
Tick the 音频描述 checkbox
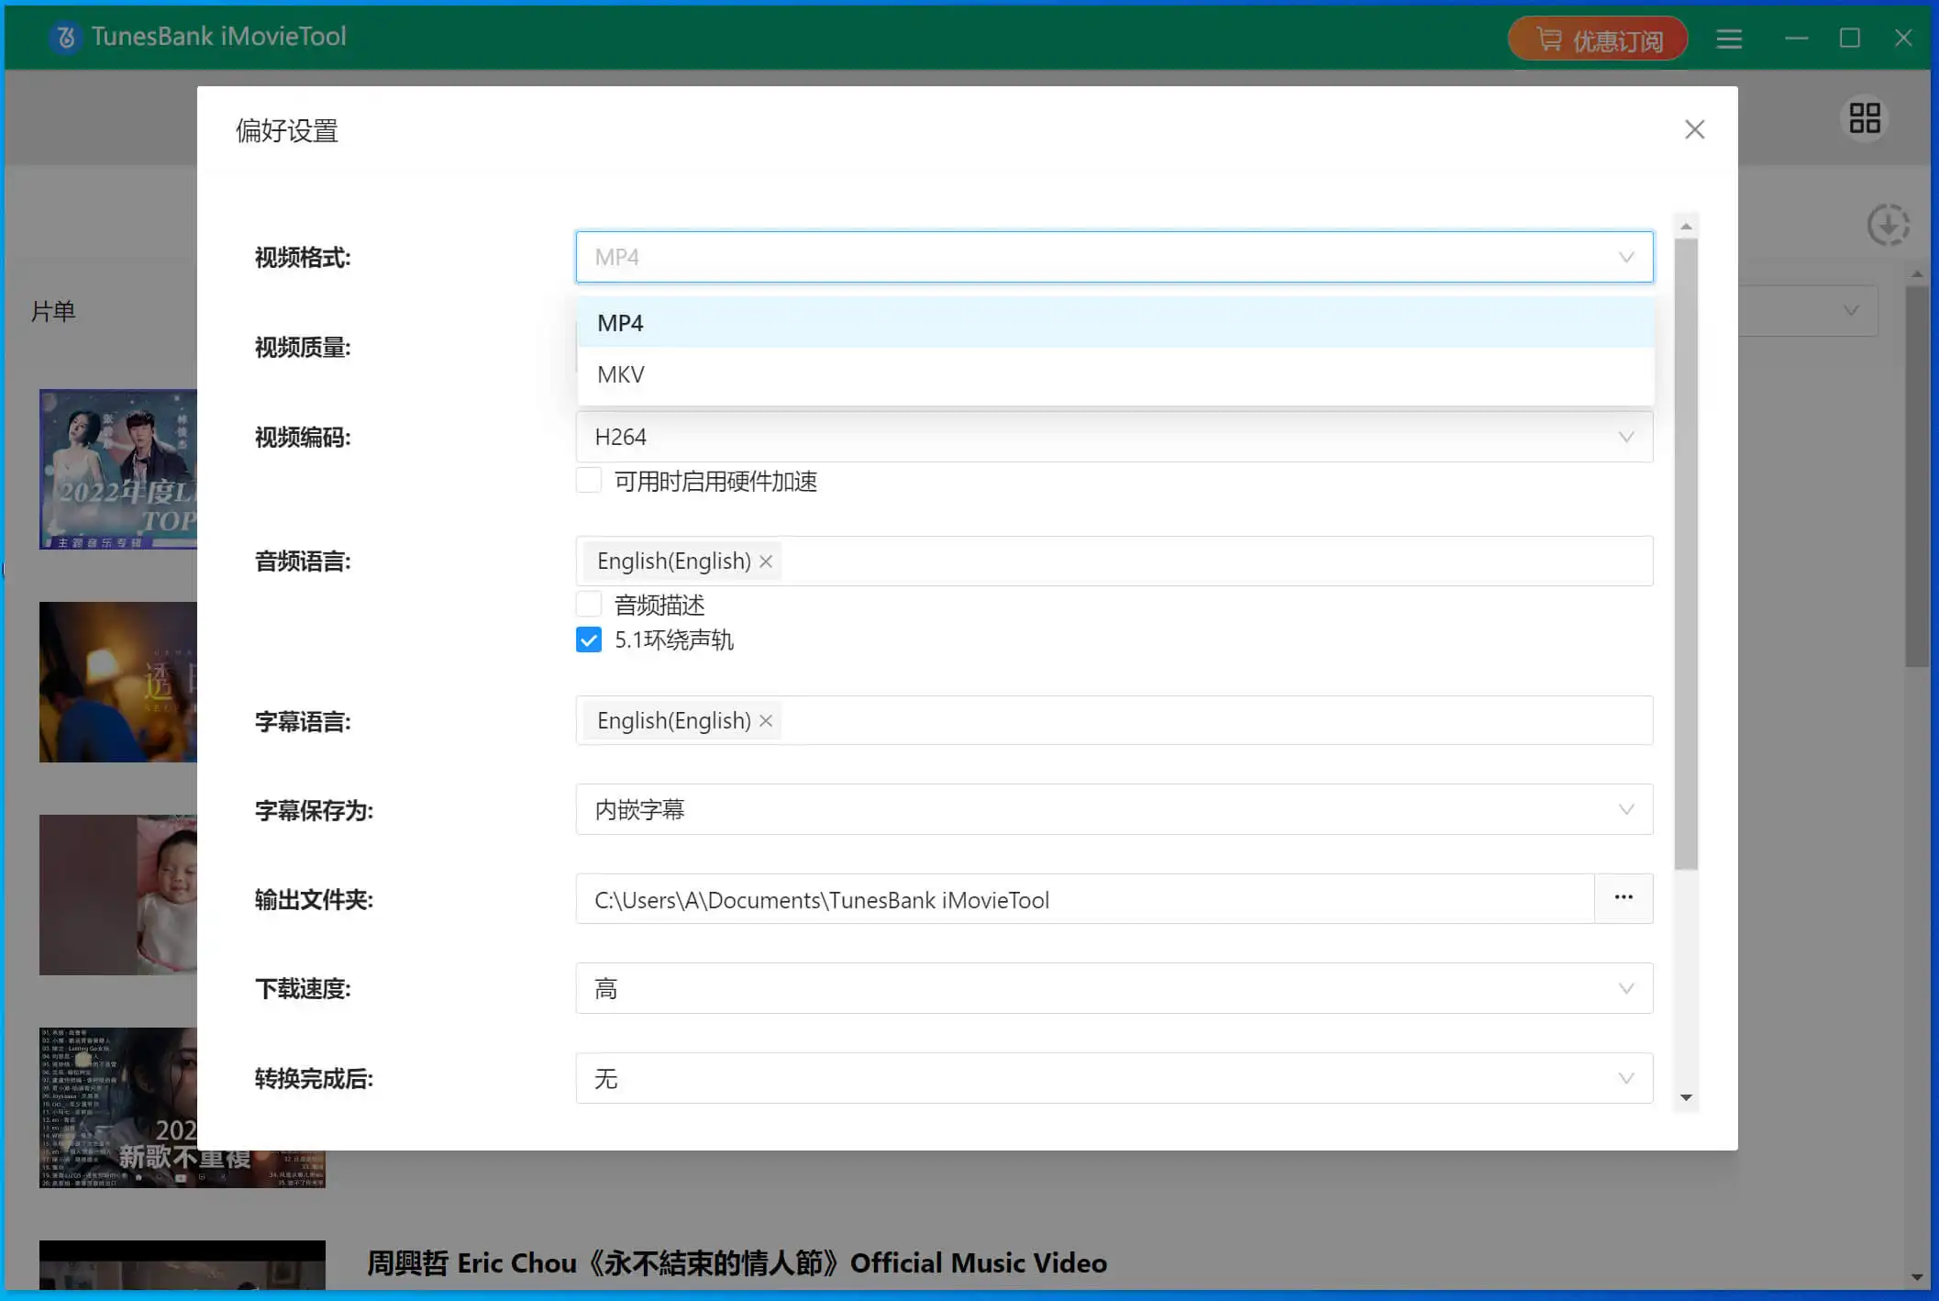[589, 604]
